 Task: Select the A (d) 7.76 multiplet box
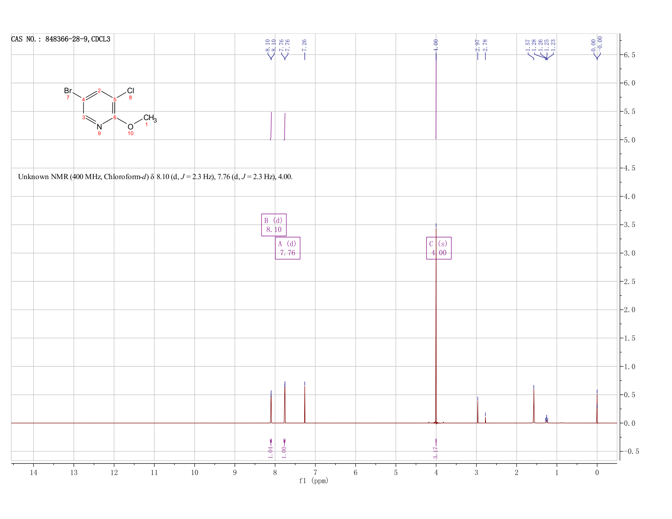point(288,248)
